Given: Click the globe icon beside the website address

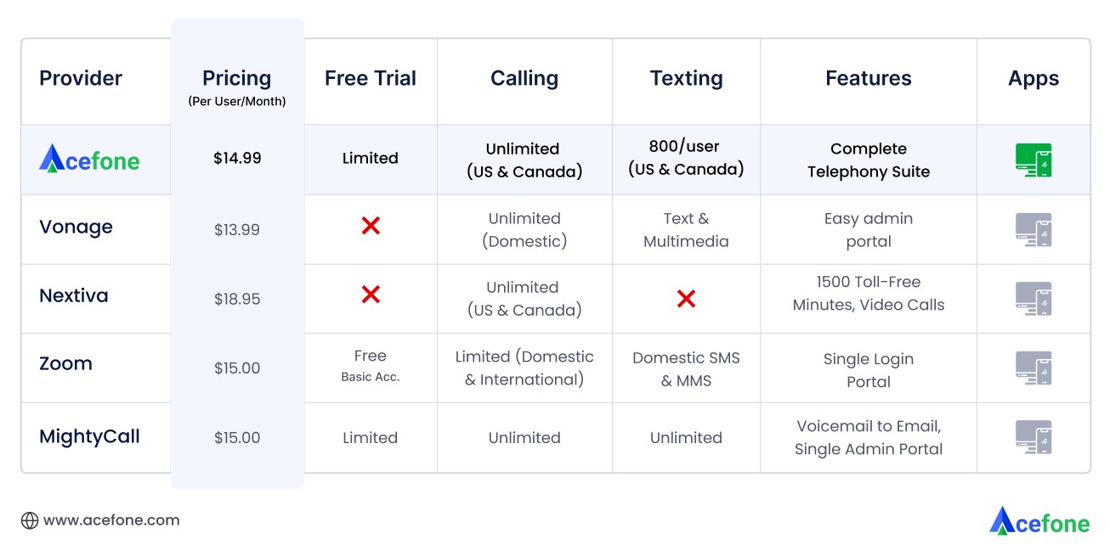Looking at the screenshot, I should click(30, 520).
